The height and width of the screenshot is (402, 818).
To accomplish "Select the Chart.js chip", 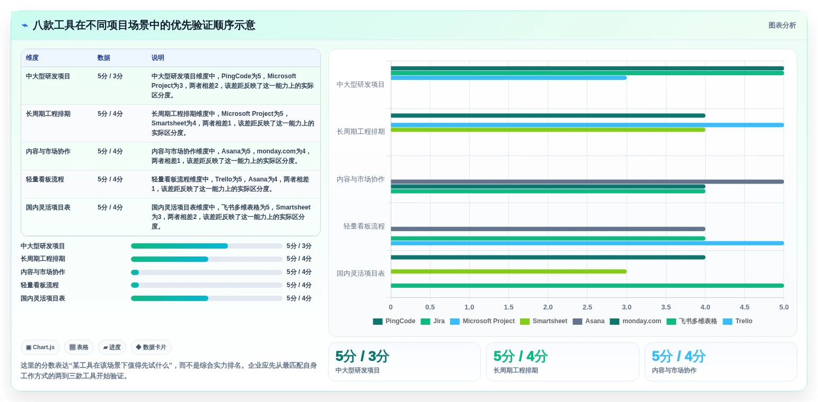I will point(40,348).
